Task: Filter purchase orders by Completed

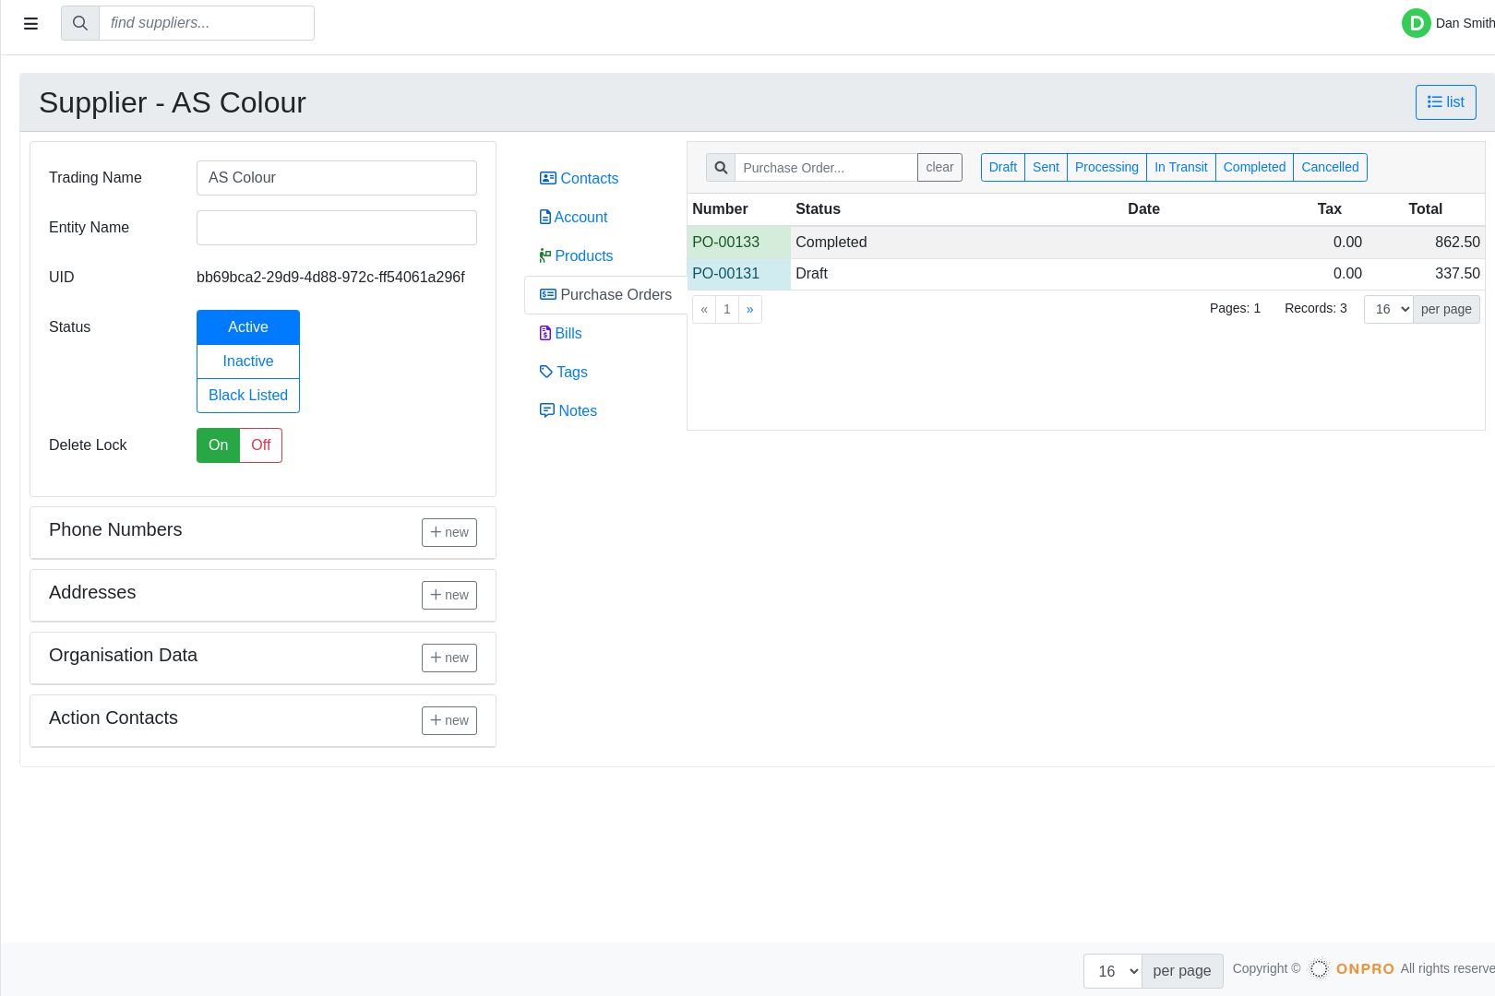Action: [1254, 167]
